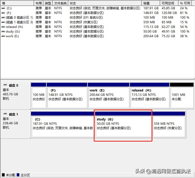The image size is (195, 178).
Task: Click the disk icon beside 磁盘 1 label
Action: click(x=5, y=114)
